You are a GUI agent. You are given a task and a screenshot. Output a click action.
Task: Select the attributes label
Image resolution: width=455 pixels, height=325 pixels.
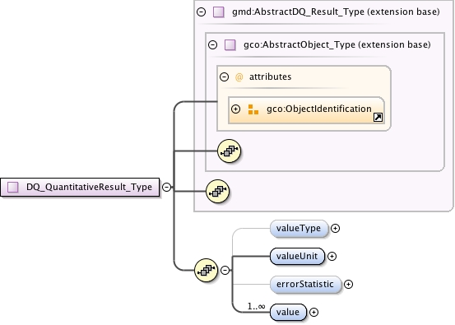click(270, 77)
